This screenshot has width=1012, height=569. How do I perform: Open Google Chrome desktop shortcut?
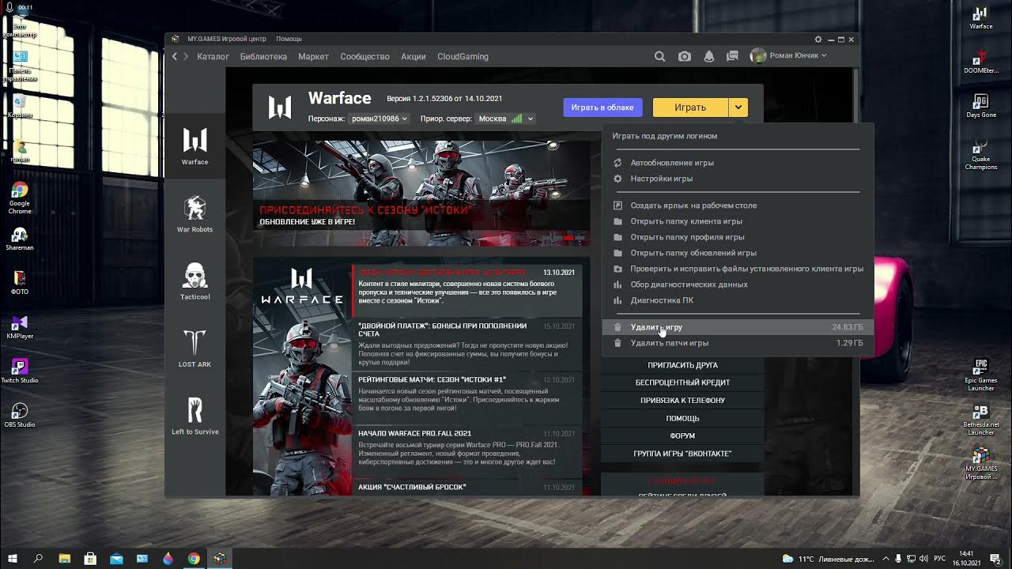[x=20, y=198]
